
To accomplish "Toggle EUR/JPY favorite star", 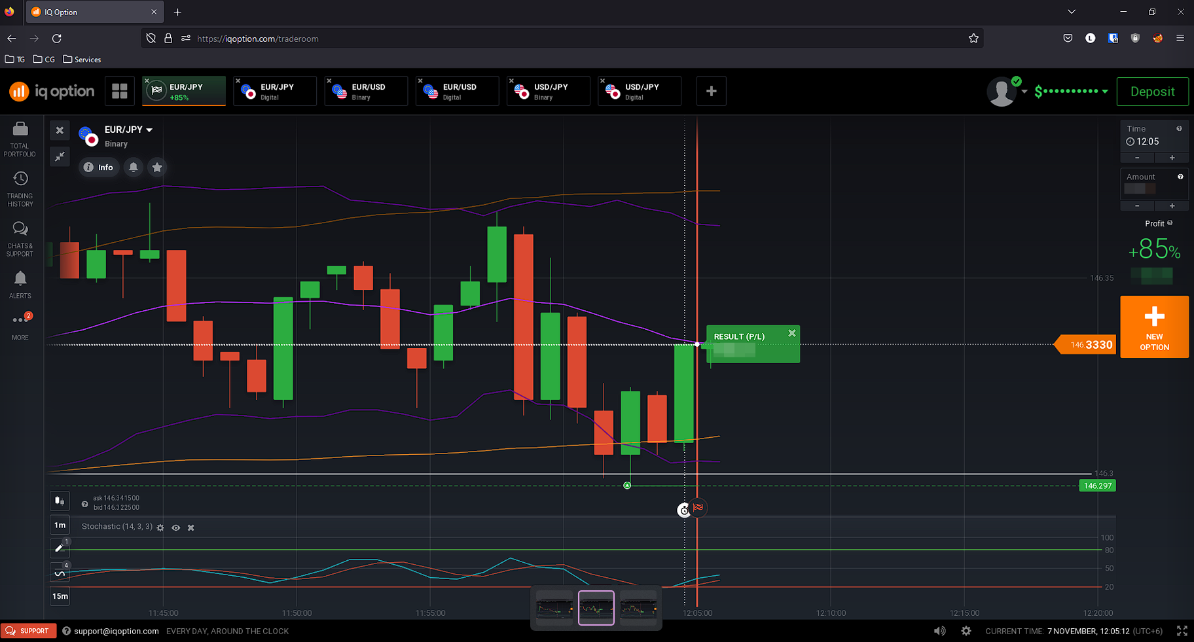I will pyautogui.click(x=157, y=168).
